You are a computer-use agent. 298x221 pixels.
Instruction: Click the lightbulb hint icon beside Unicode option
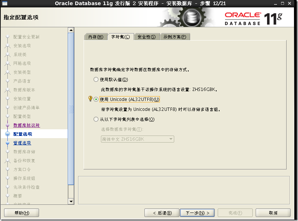click(x=91, y=99)
